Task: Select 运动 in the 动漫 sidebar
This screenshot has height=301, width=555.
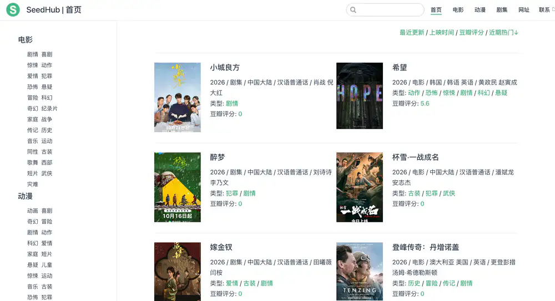Action: (47, 276)
